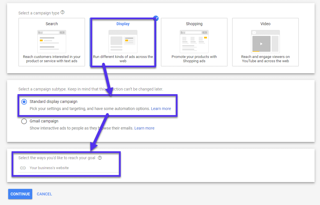
Task: Click the Shopping campaign preview image
Action: pyautogui.click(x=194, y=41)
